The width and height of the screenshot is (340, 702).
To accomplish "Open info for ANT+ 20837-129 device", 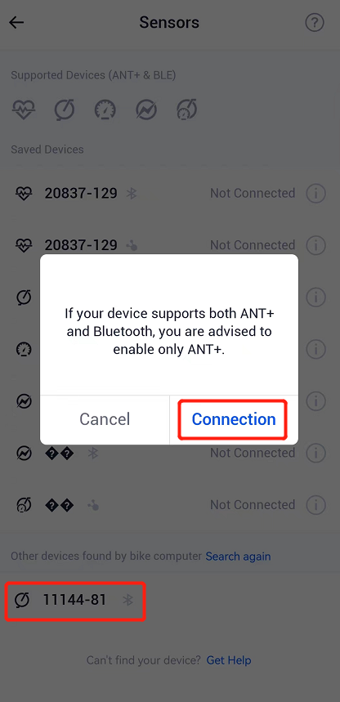I will [315, 245].
